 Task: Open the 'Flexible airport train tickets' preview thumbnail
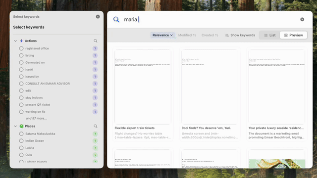tap(143, 87)
